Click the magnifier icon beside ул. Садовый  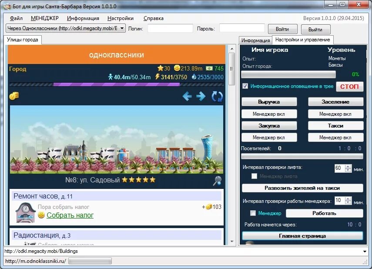click(x=217, y=181)
